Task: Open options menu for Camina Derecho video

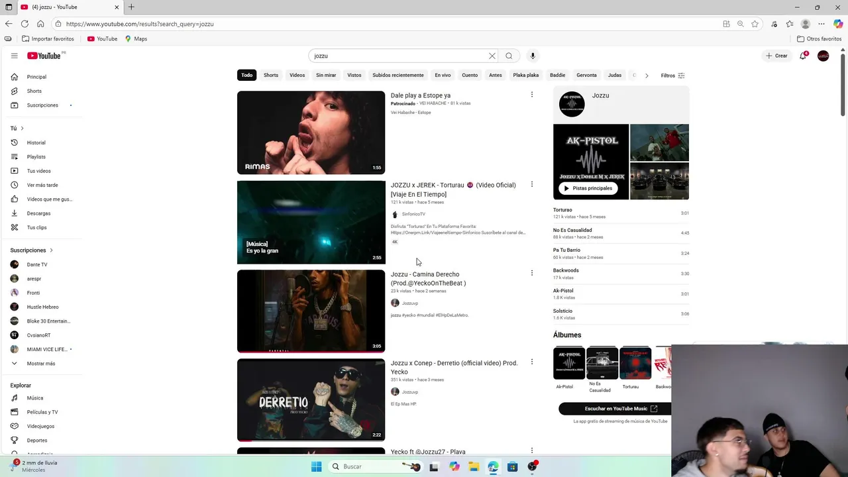Action: [531, 273]
